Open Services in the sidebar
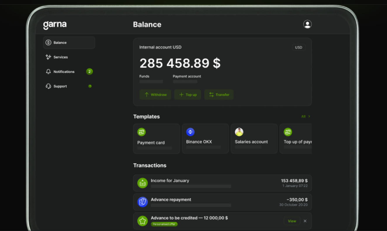This screenshot has height=231, width=387. tap(60, 57)
